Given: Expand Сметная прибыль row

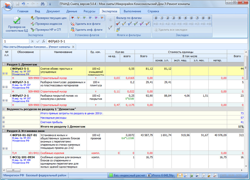Looking at the screenshot, I should click(4, 122).
